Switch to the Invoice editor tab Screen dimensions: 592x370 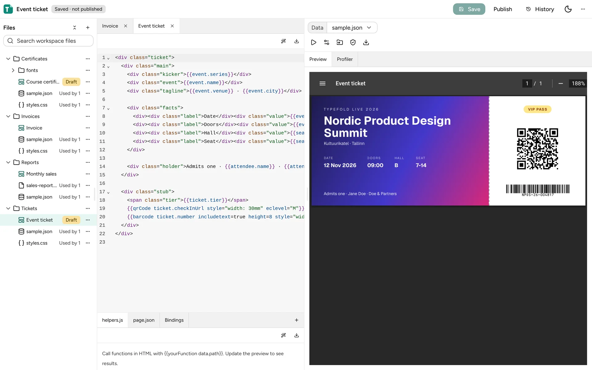[x=110, y=26]
